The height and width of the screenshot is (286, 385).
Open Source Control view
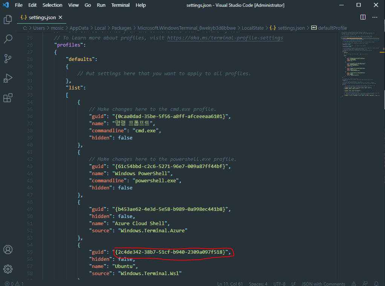coord(8,59)
